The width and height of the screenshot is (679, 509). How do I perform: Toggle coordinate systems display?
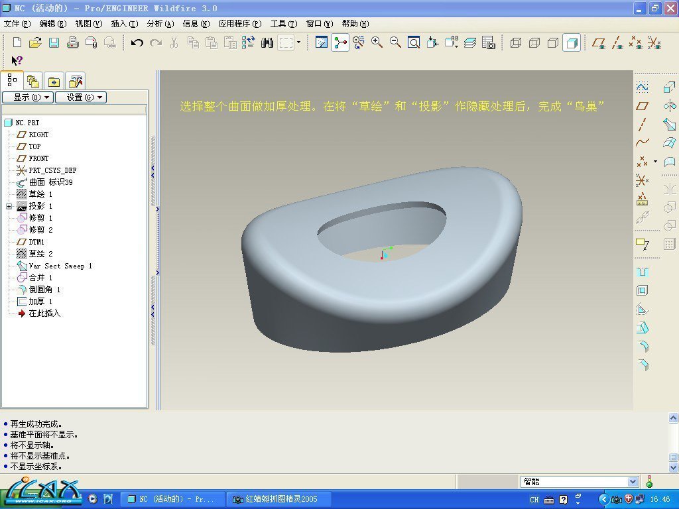tap(654, 43)
